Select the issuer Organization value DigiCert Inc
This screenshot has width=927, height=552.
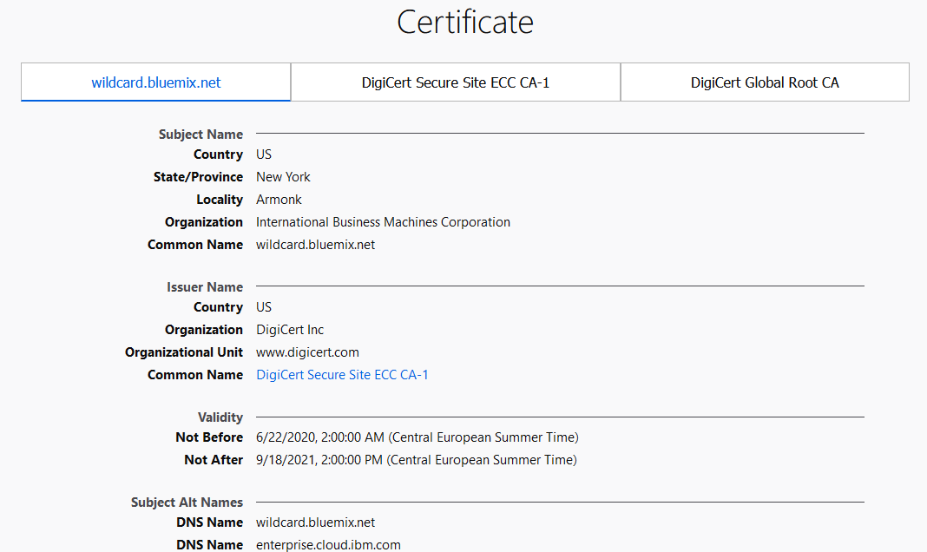[290, 330]
